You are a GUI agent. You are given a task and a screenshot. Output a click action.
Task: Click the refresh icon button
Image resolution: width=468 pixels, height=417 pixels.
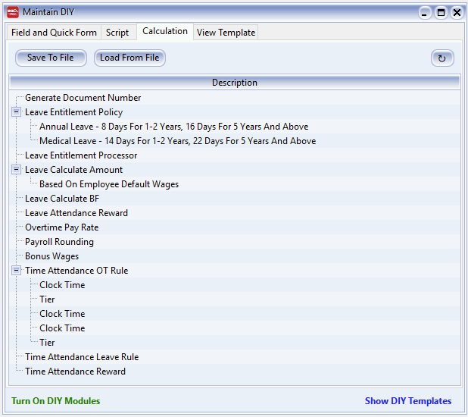coord(442,58)
